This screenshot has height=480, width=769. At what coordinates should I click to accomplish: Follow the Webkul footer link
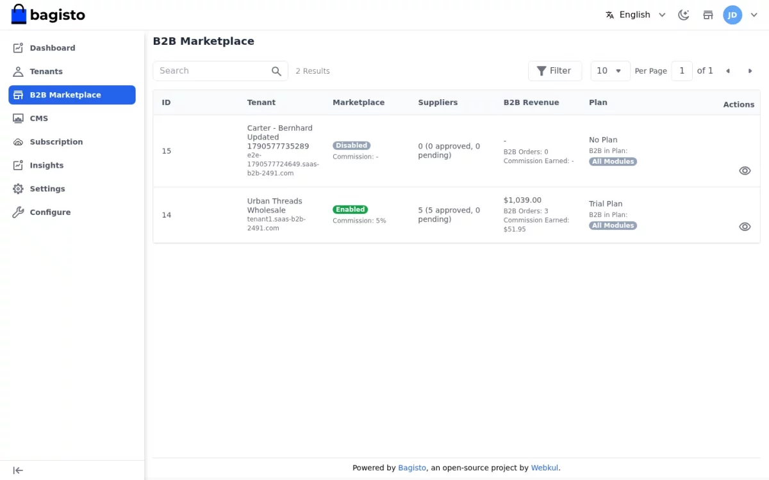point(544,468)
